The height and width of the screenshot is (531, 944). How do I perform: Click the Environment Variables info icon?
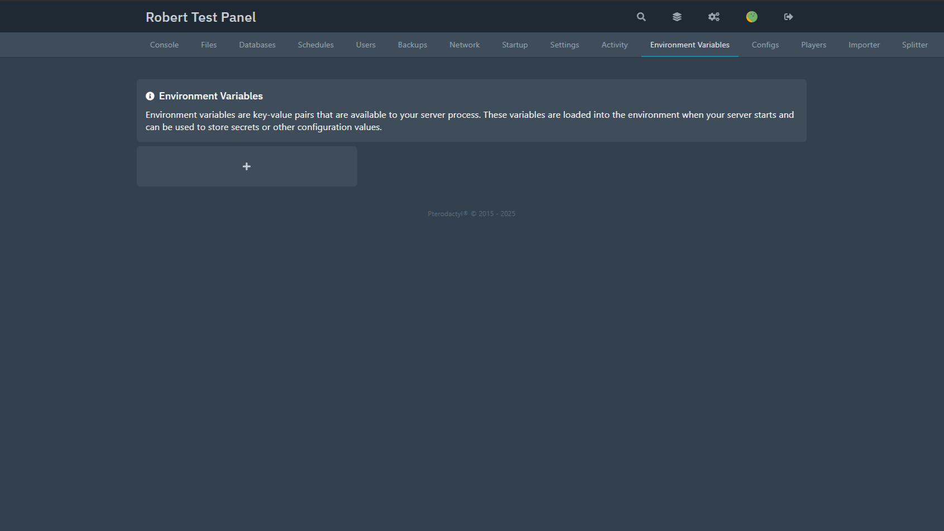click(x=150, y=96)
